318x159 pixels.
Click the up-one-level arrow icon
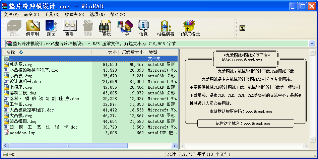242,28
